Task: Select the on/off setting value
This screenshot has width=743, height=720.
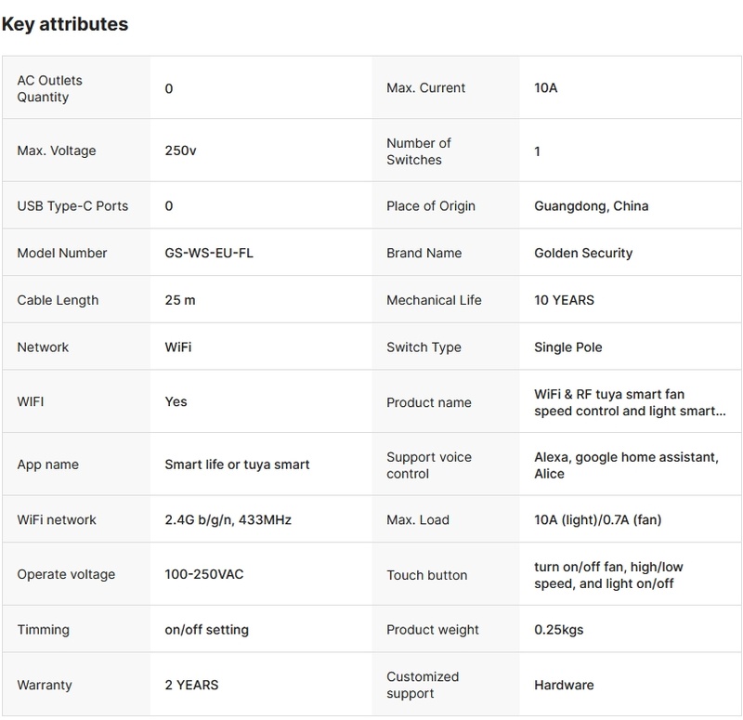Action: (206, 629)
